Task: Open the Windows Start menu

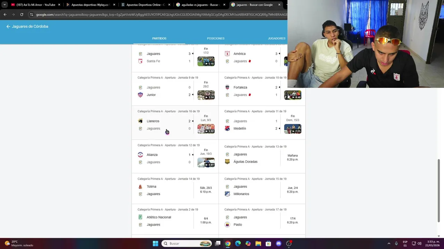Action: pos(155,243)
